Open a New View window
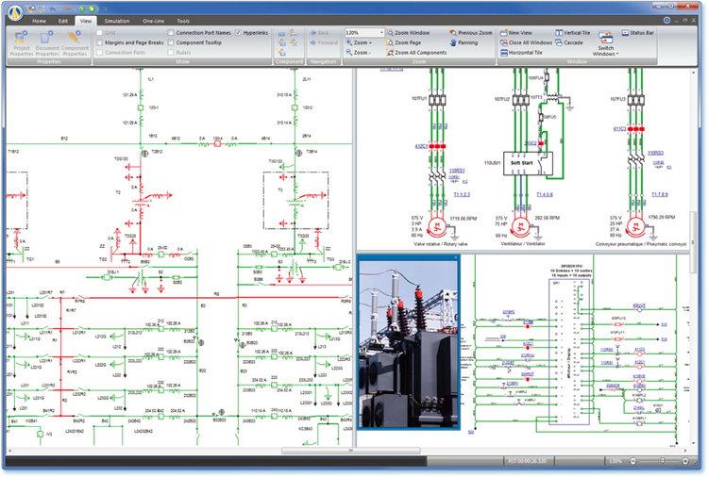 [516, 33]
